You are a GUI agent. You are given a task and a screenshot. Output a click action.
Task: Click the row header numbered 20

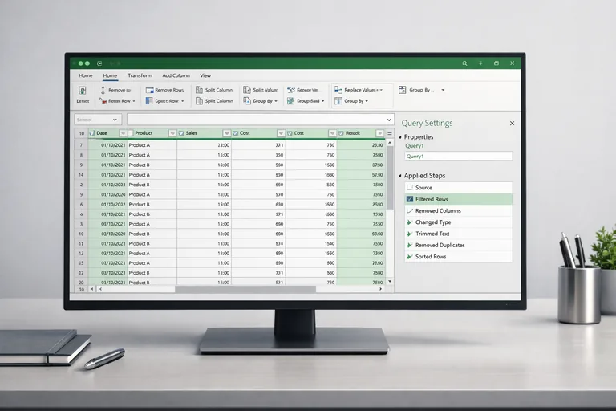[81, 283]
